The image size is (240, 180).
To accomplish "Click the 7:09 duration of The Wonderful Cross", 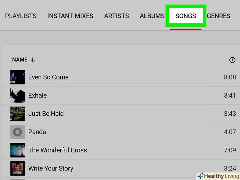I will (230, 150).
